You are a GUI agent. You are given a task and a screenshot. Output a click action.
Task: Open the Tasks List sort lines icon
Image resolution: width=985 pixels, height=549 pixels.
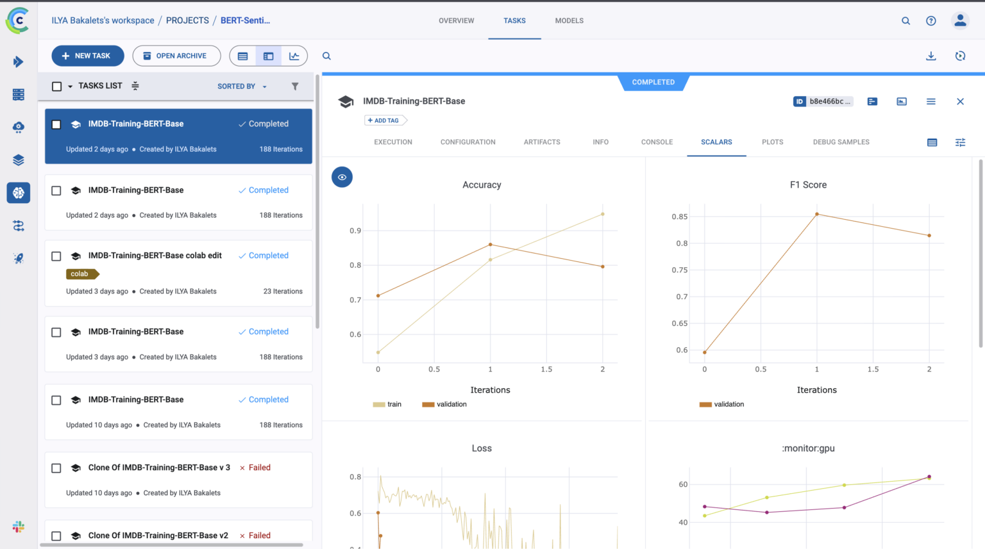[x=135, y=86]
